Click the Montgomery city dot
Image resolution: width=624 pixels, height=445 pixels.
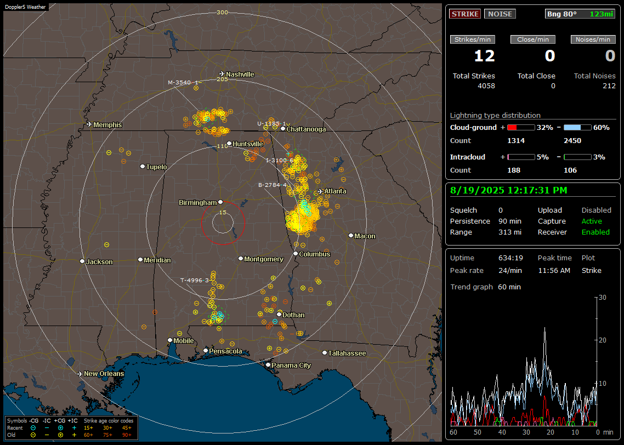pyautogui.click(x=241, y=259)
